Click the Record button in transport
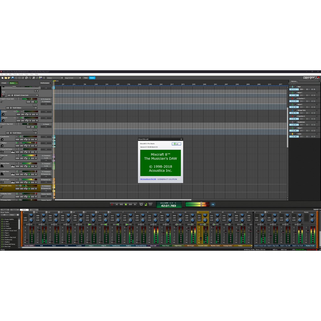The image size is (321, 321). (x=112, y=204)
